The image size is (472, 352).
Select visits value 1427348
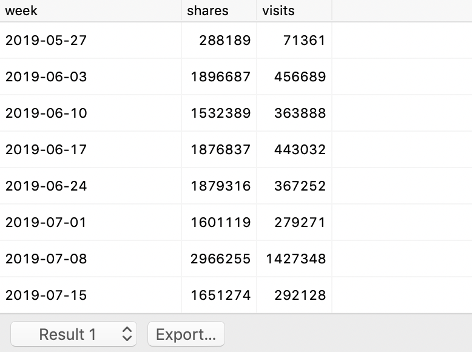coord(295,259)
